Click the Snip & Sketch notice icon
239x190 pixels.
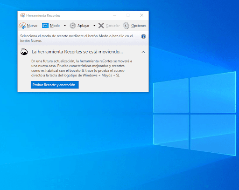(24, 52)
